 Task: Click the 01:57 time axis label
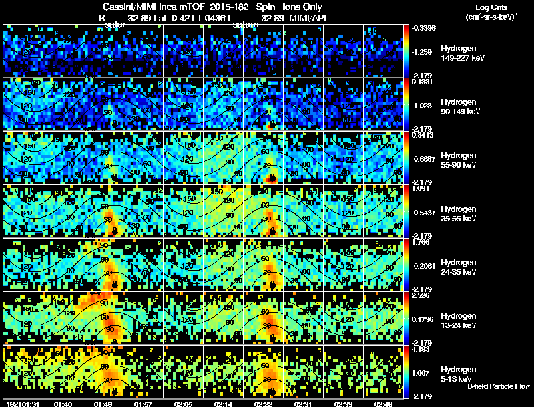[143, 404]
